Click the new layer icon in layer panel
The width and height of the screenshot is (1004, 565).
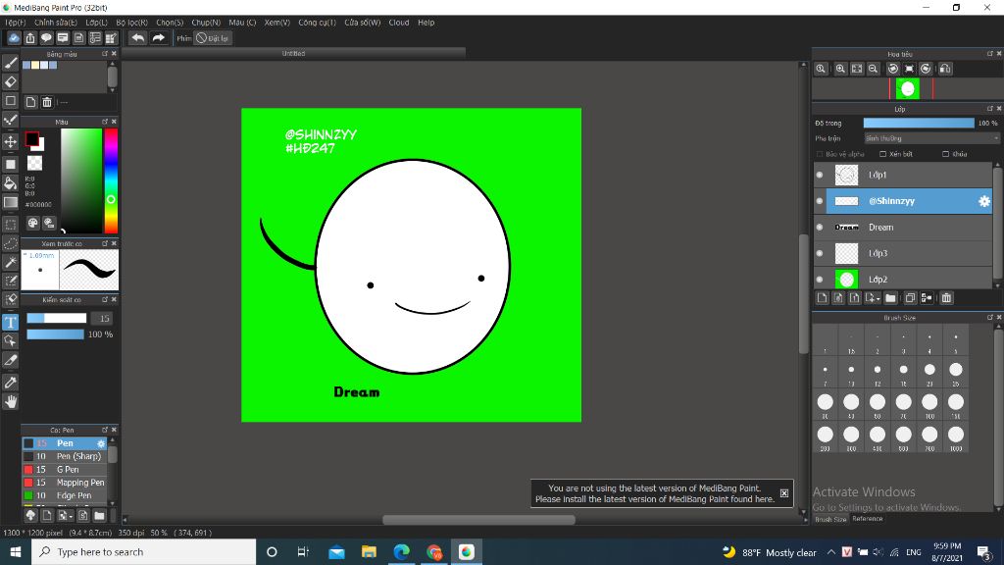coord(823,298)
